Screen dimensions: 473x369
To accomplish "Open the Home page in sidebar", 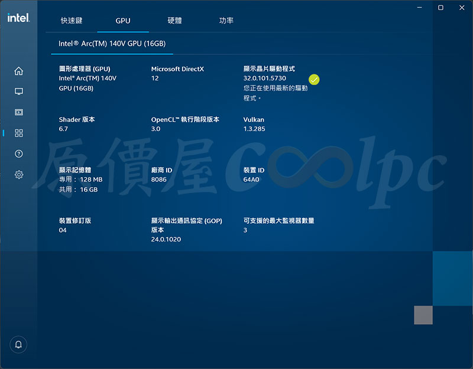I will point(19,71).
